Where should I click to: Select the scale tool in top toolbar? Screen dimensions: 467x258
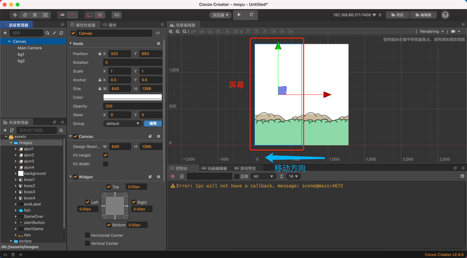(35, 15)
